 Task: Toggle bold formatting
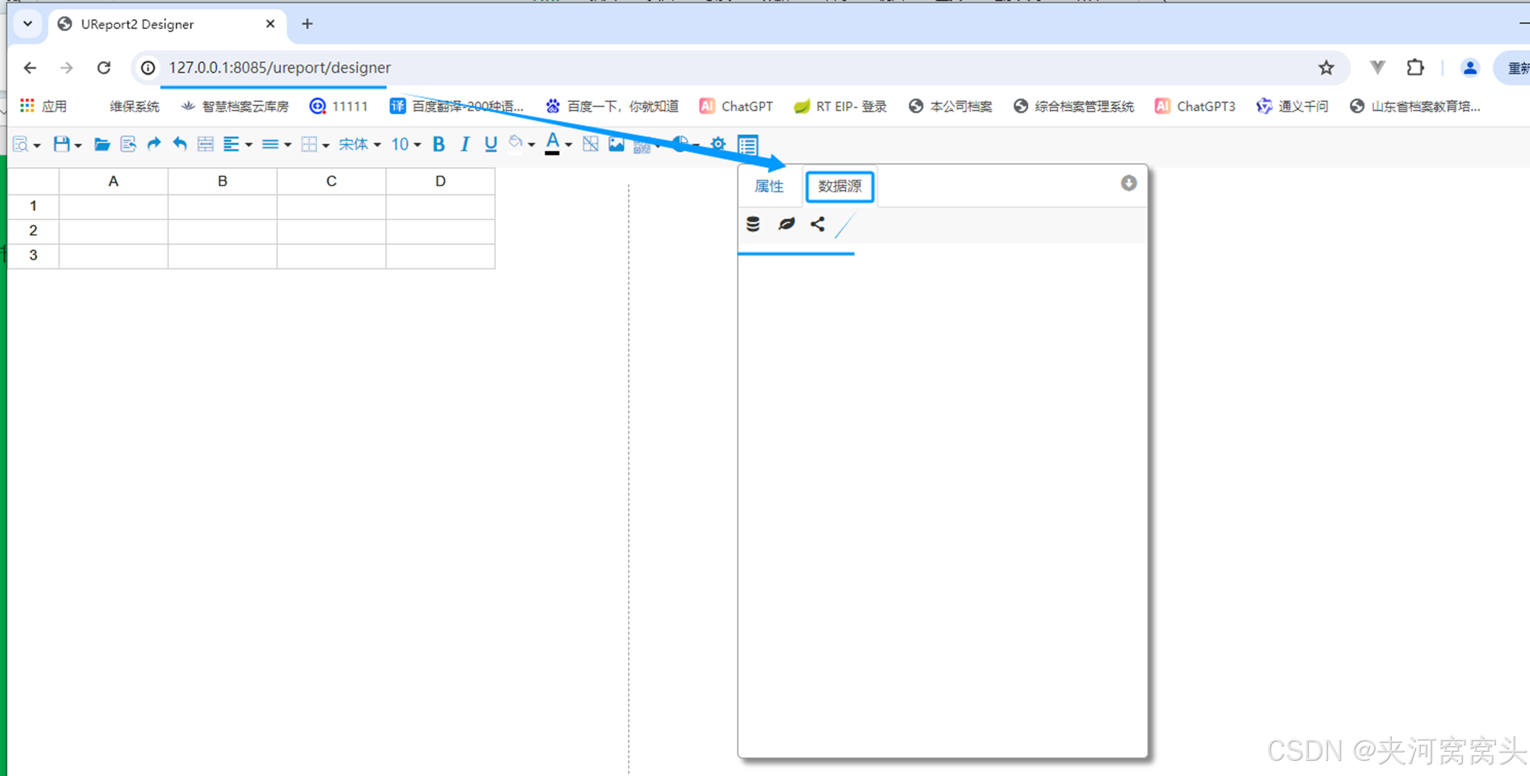pos(438,144)
